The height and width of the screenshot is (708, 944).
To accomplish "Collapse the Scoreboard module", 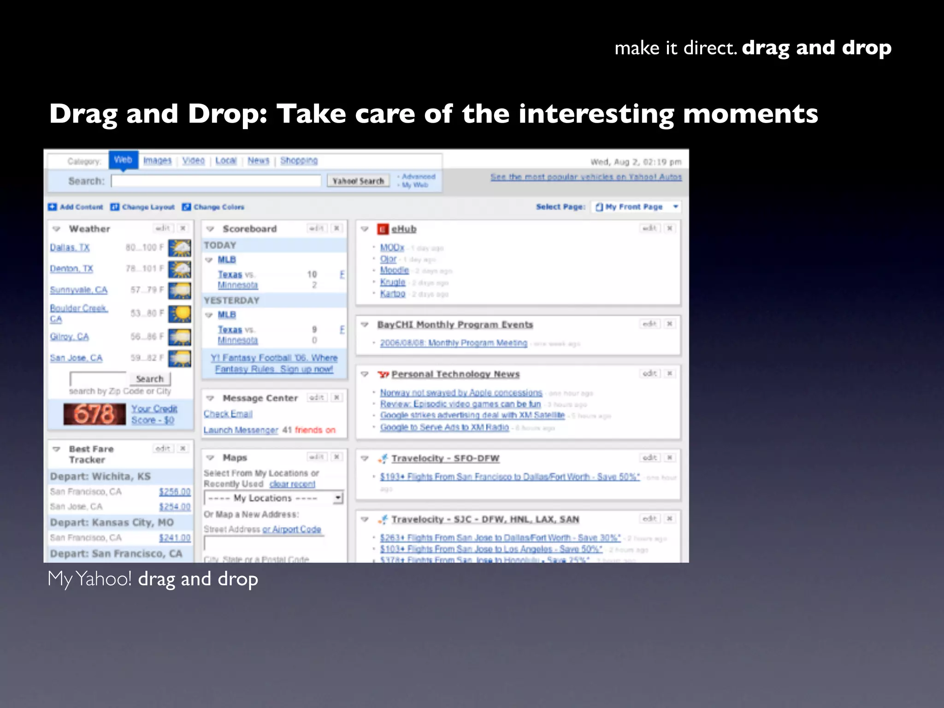I will coord(211,229).
